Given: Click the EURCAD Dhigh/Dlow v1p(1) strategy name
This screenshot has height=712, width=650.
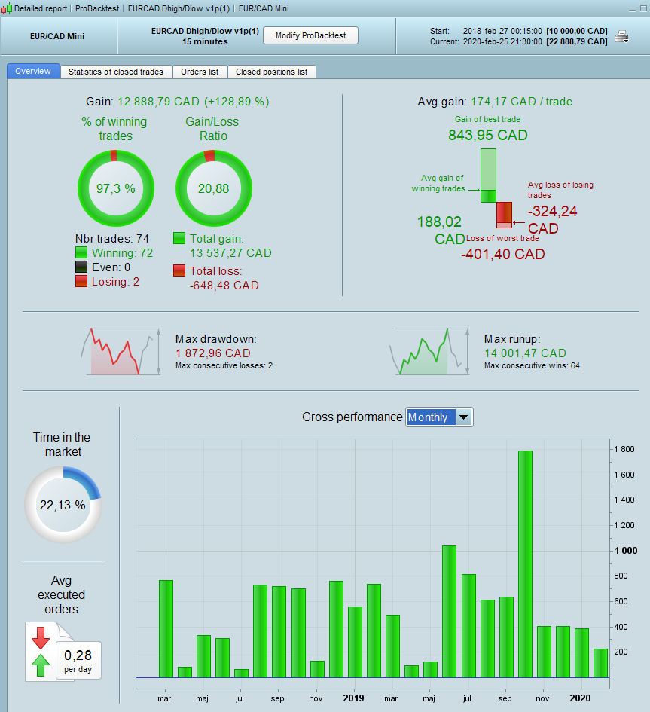Looking at the screenshot, I should (x=205, y=31).
